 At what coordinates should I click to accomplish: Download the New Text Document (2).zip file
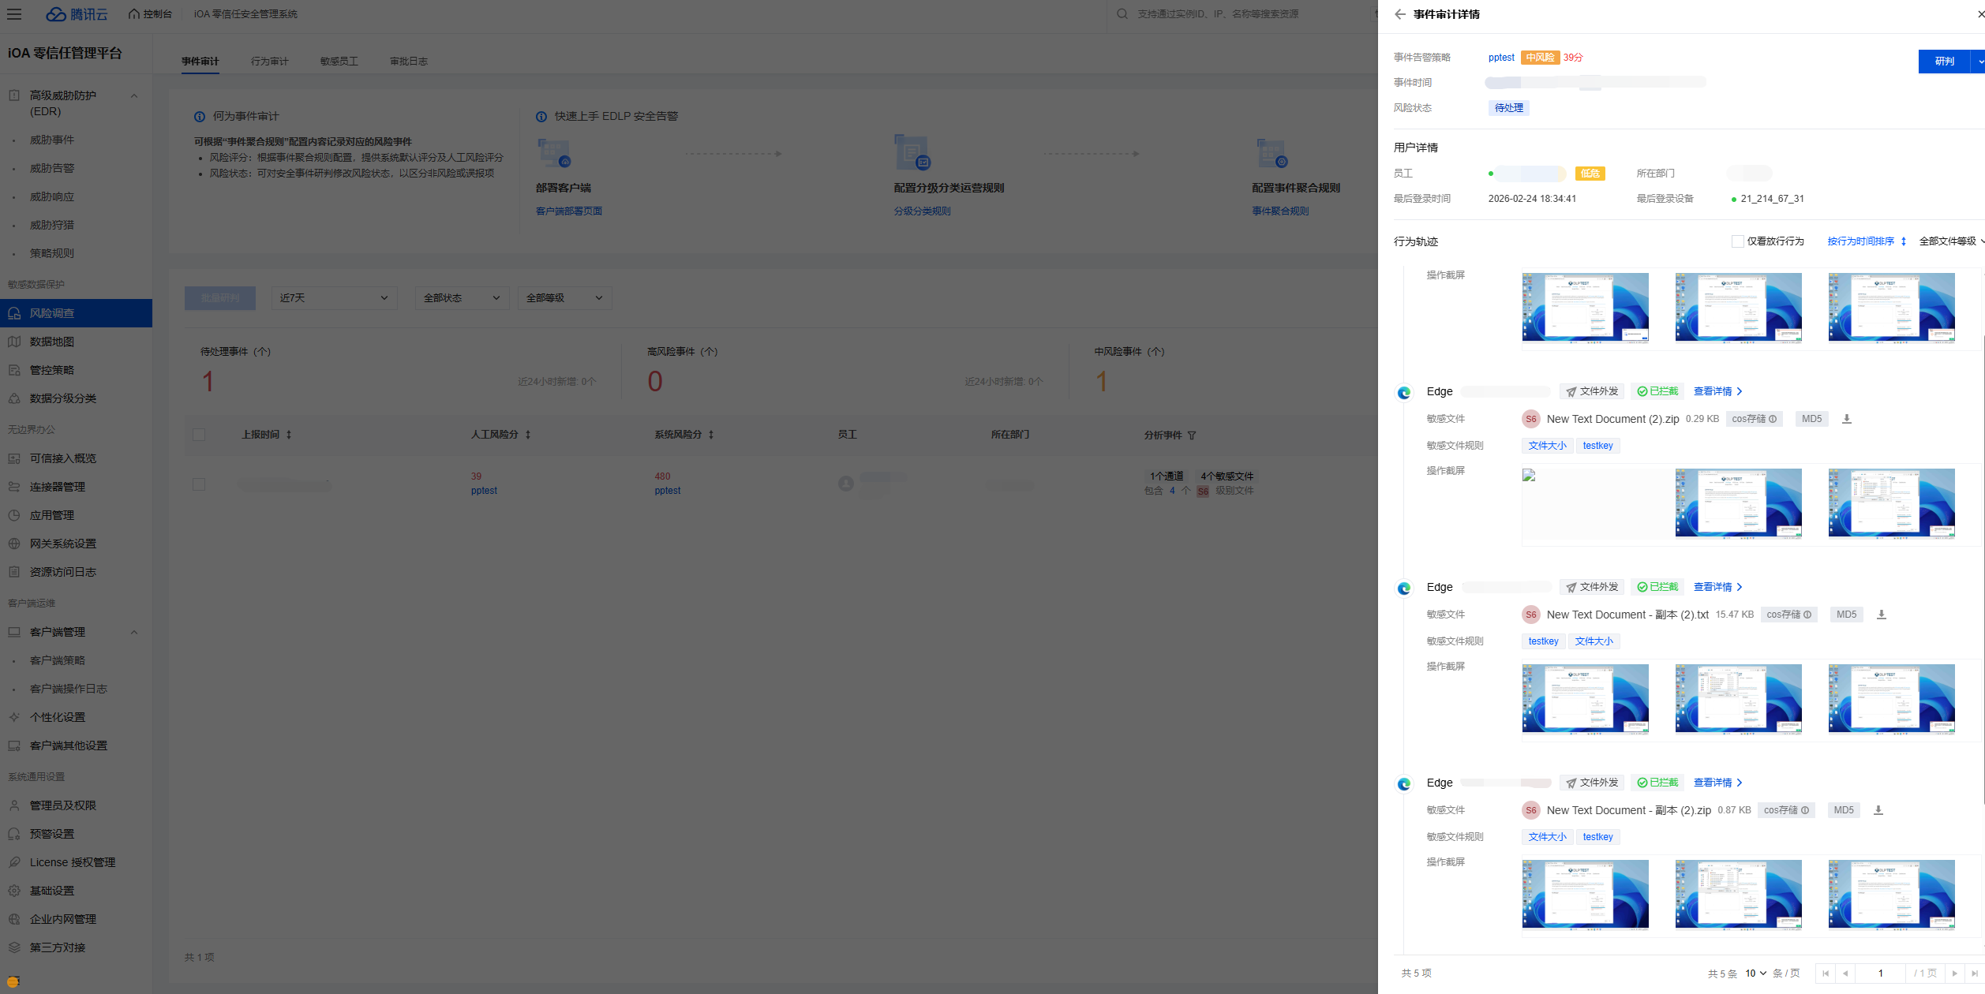click(x=1846, y=419)
